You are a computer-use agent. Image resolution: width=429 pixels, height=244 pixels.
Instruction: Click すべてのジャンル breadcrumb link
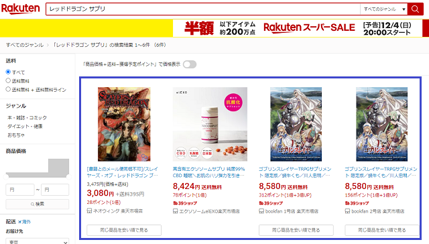click(25, 45)
